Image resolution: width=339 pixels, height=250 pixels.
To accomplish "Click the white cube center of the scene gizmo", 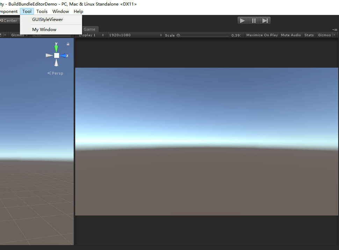I will coord(56,55).
